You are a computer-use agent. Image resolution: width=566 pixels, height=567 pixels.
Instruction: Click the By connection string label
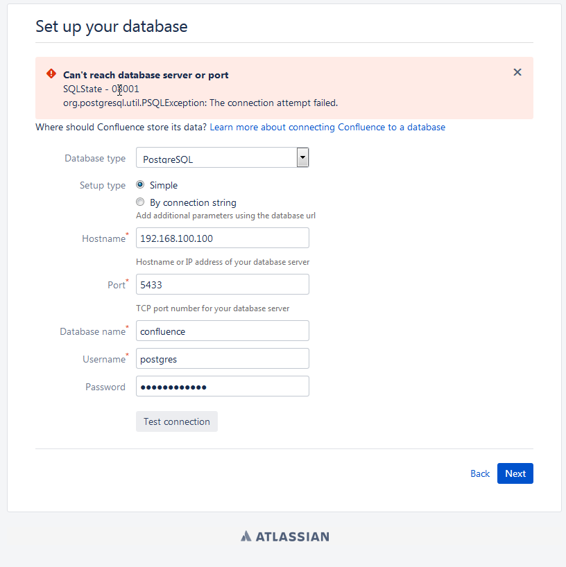click(193, 202)
